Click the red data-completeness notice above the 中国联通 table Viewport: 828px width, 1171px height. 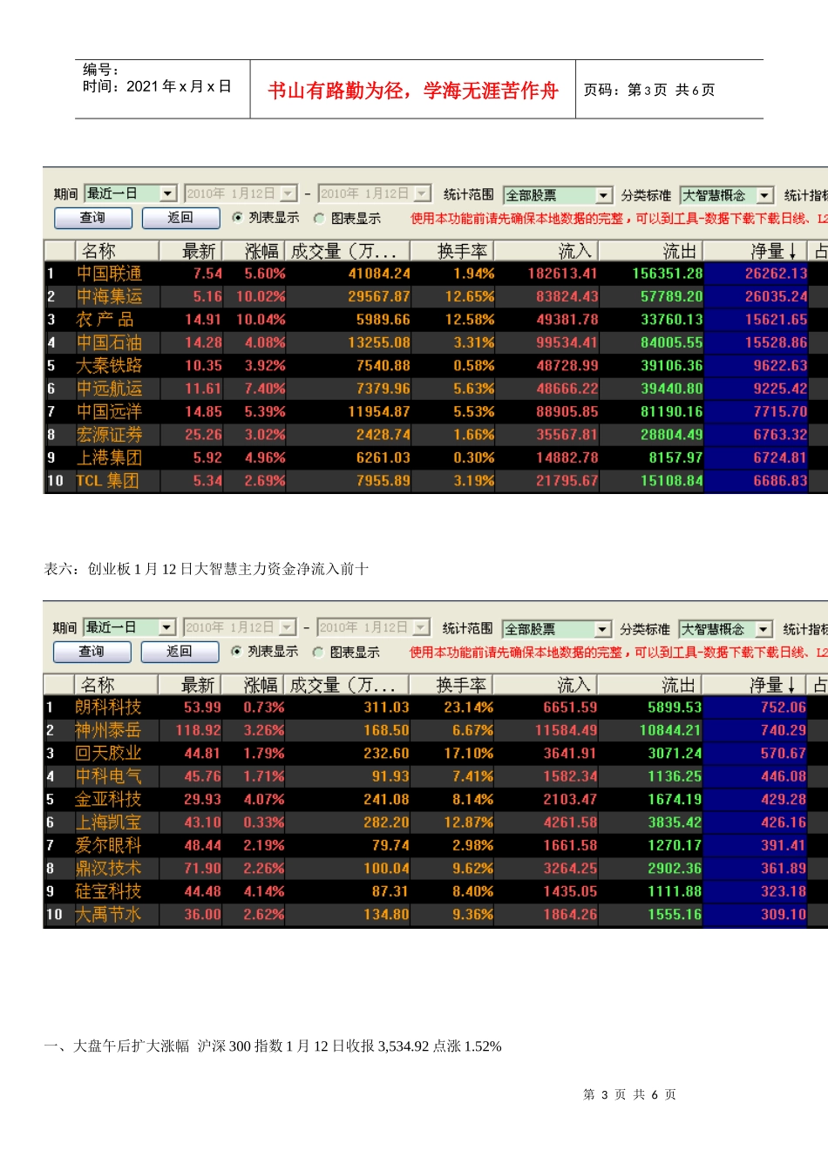point(619,219)
